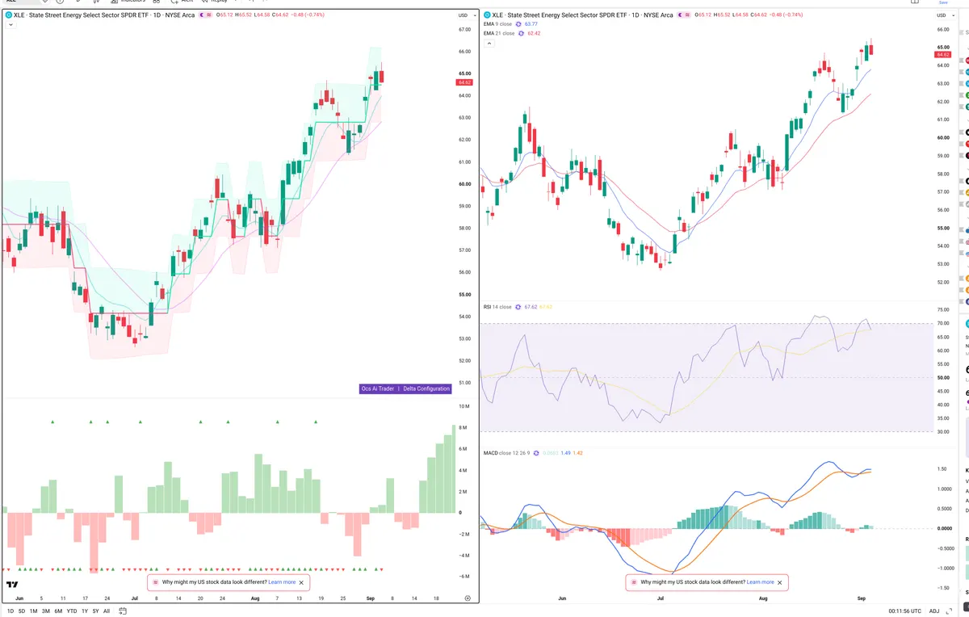Viewport: 969px width, 617px height.
Task: Click the EMA 9 script source icon
Action: pos(520,24)
